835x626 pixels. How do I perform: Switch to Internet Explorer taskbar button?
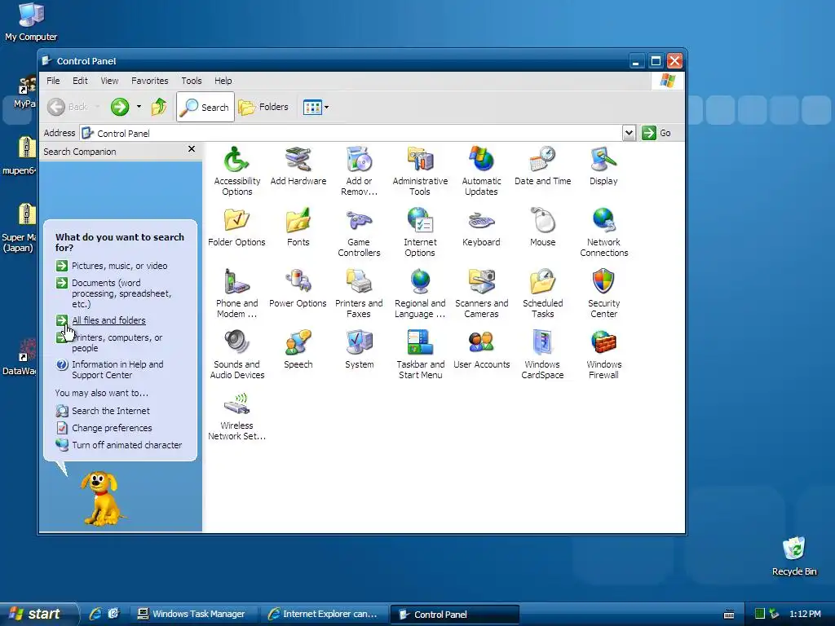[324, 615]
